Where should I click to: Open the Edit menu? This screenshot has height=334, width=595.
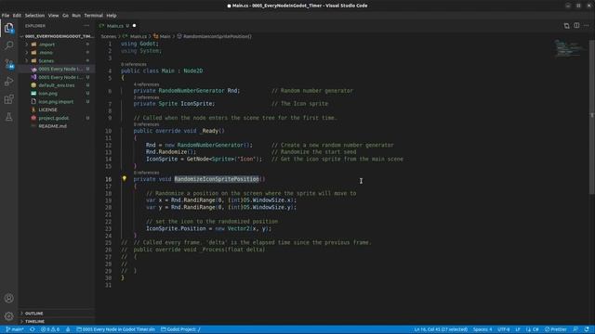[x=17, y=16]
